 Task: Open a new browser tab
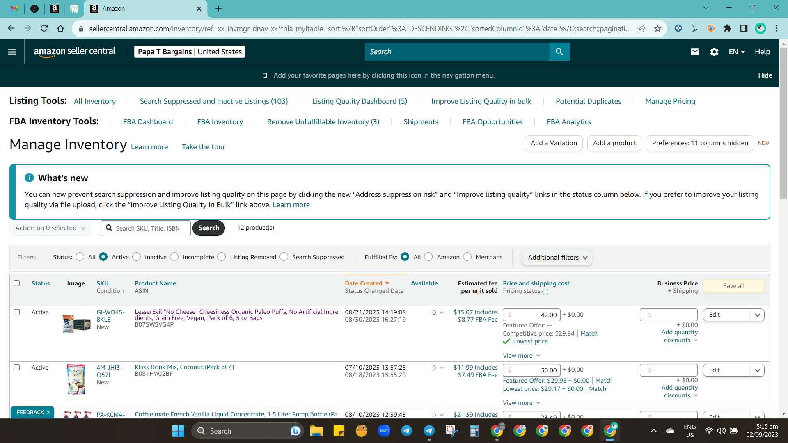tap(218, 9)
